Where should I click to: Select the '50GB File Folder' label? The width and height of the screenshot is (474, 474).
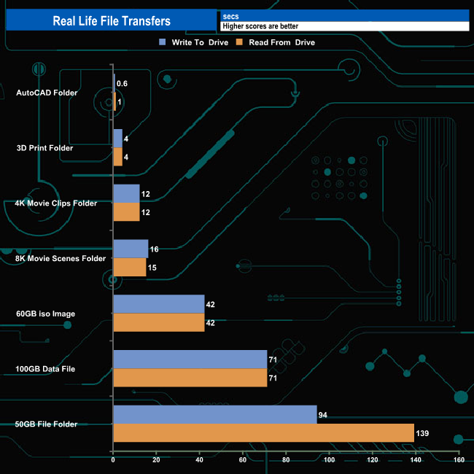tap(46, 424)
